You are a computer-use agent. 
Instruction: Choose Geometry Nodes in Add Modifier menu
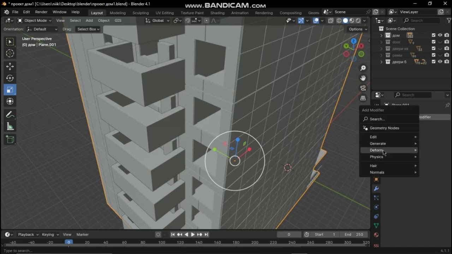tap(389, 128)
